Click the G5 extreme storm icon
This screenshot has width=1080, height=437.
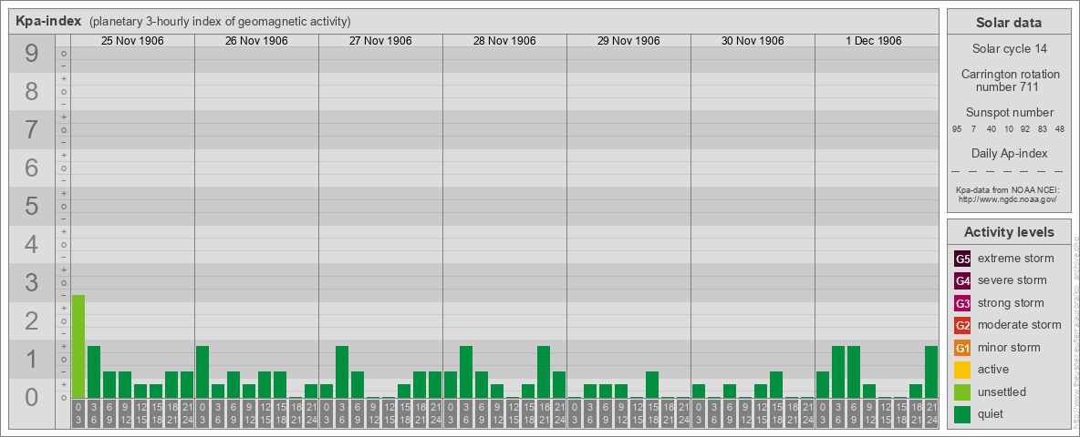962,259
